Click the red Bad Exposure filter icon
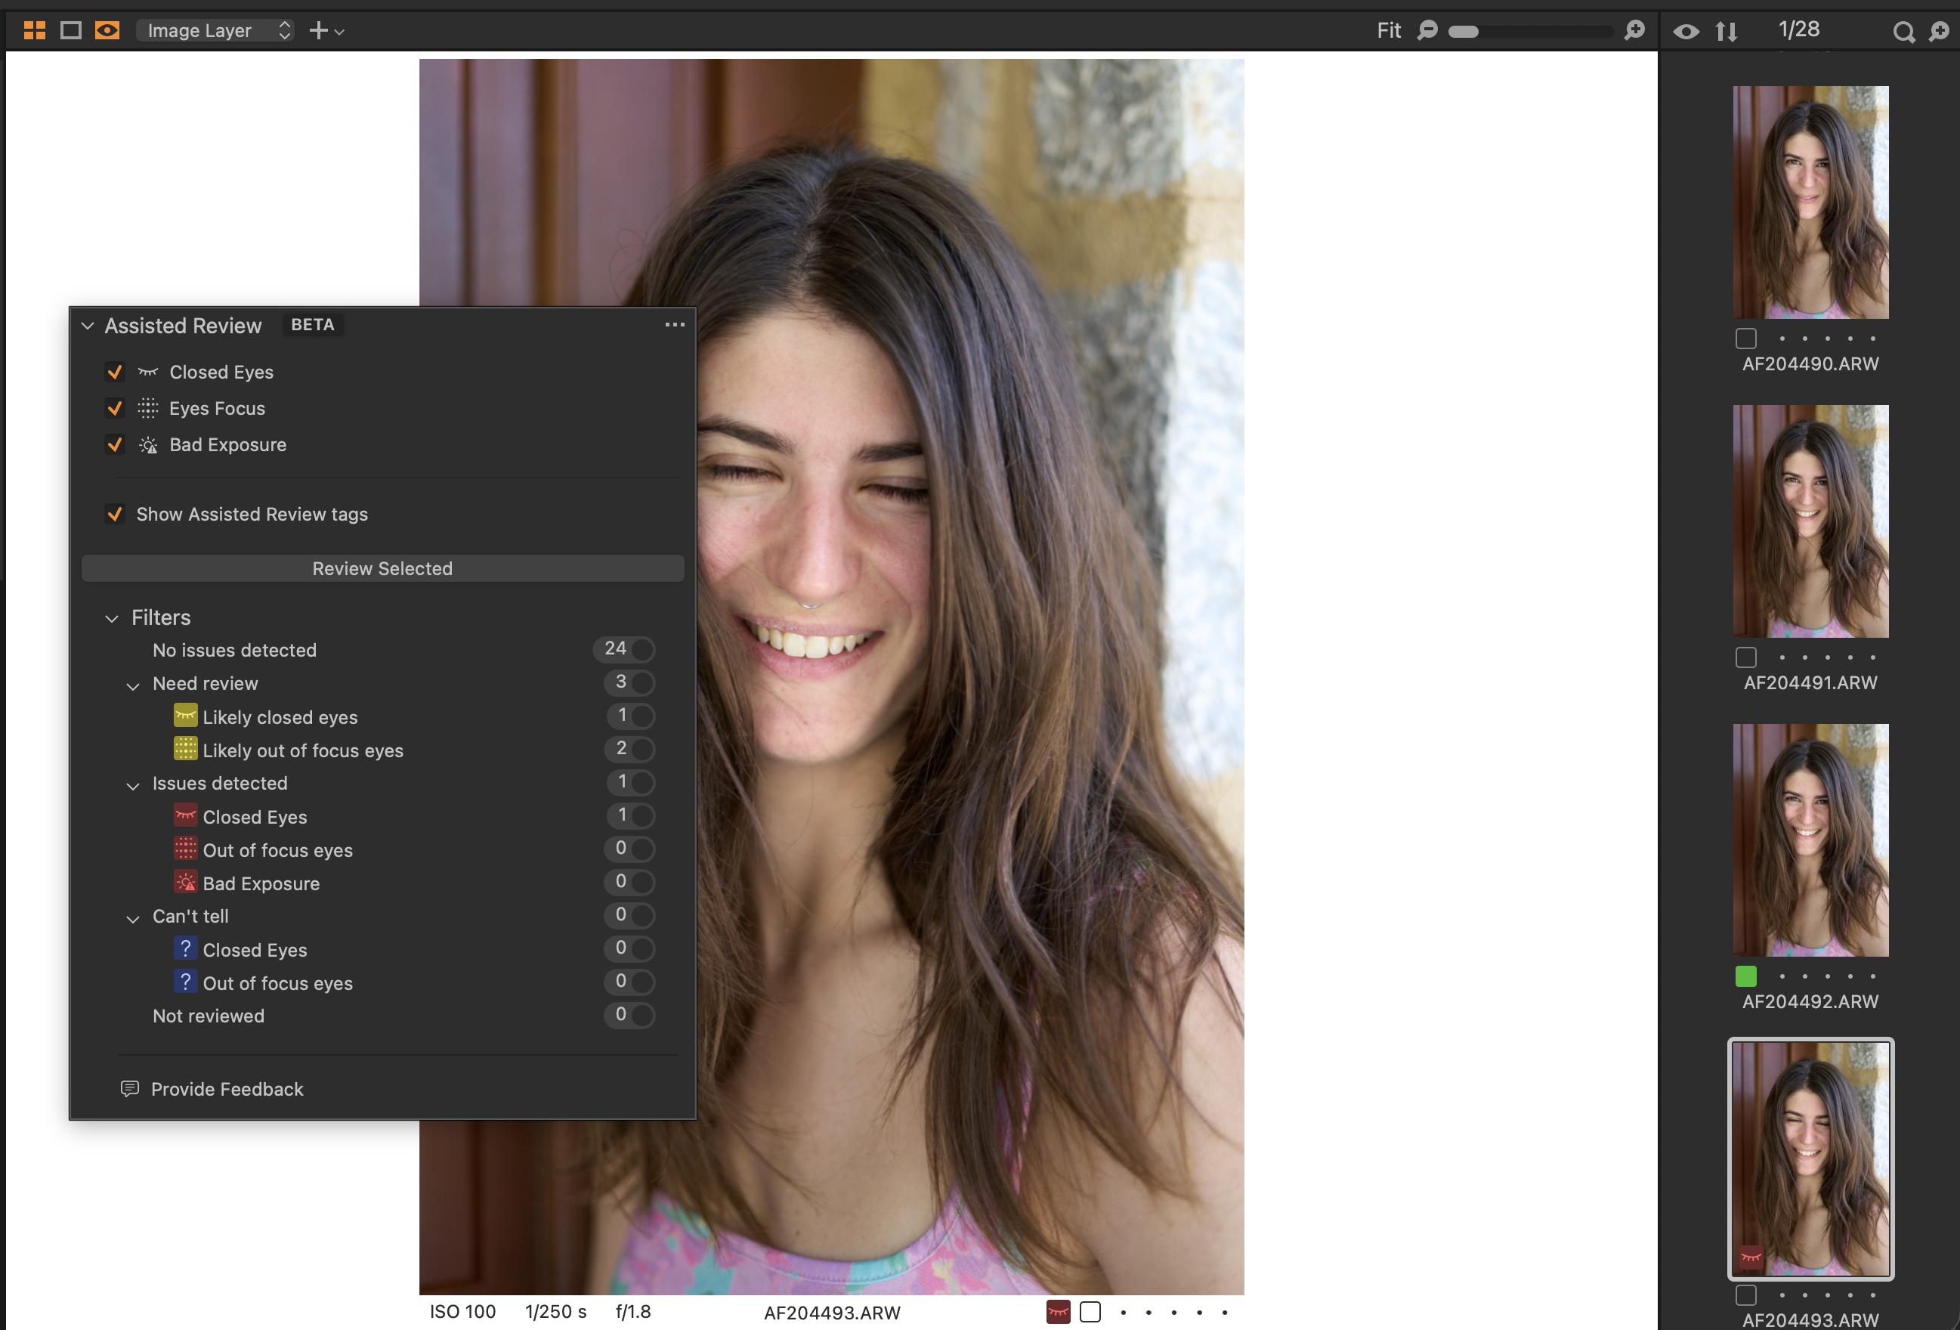 [186, 882]
